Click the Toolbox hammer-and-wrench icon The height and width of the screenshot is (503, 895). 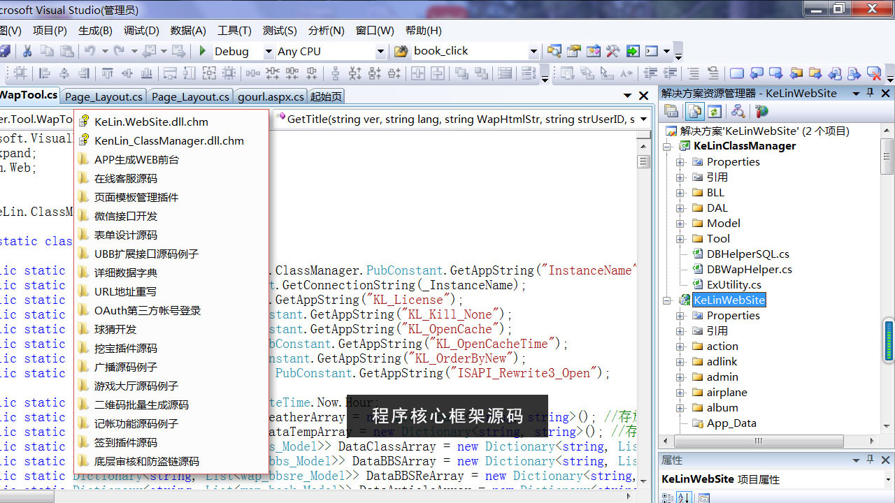[613, 51]
